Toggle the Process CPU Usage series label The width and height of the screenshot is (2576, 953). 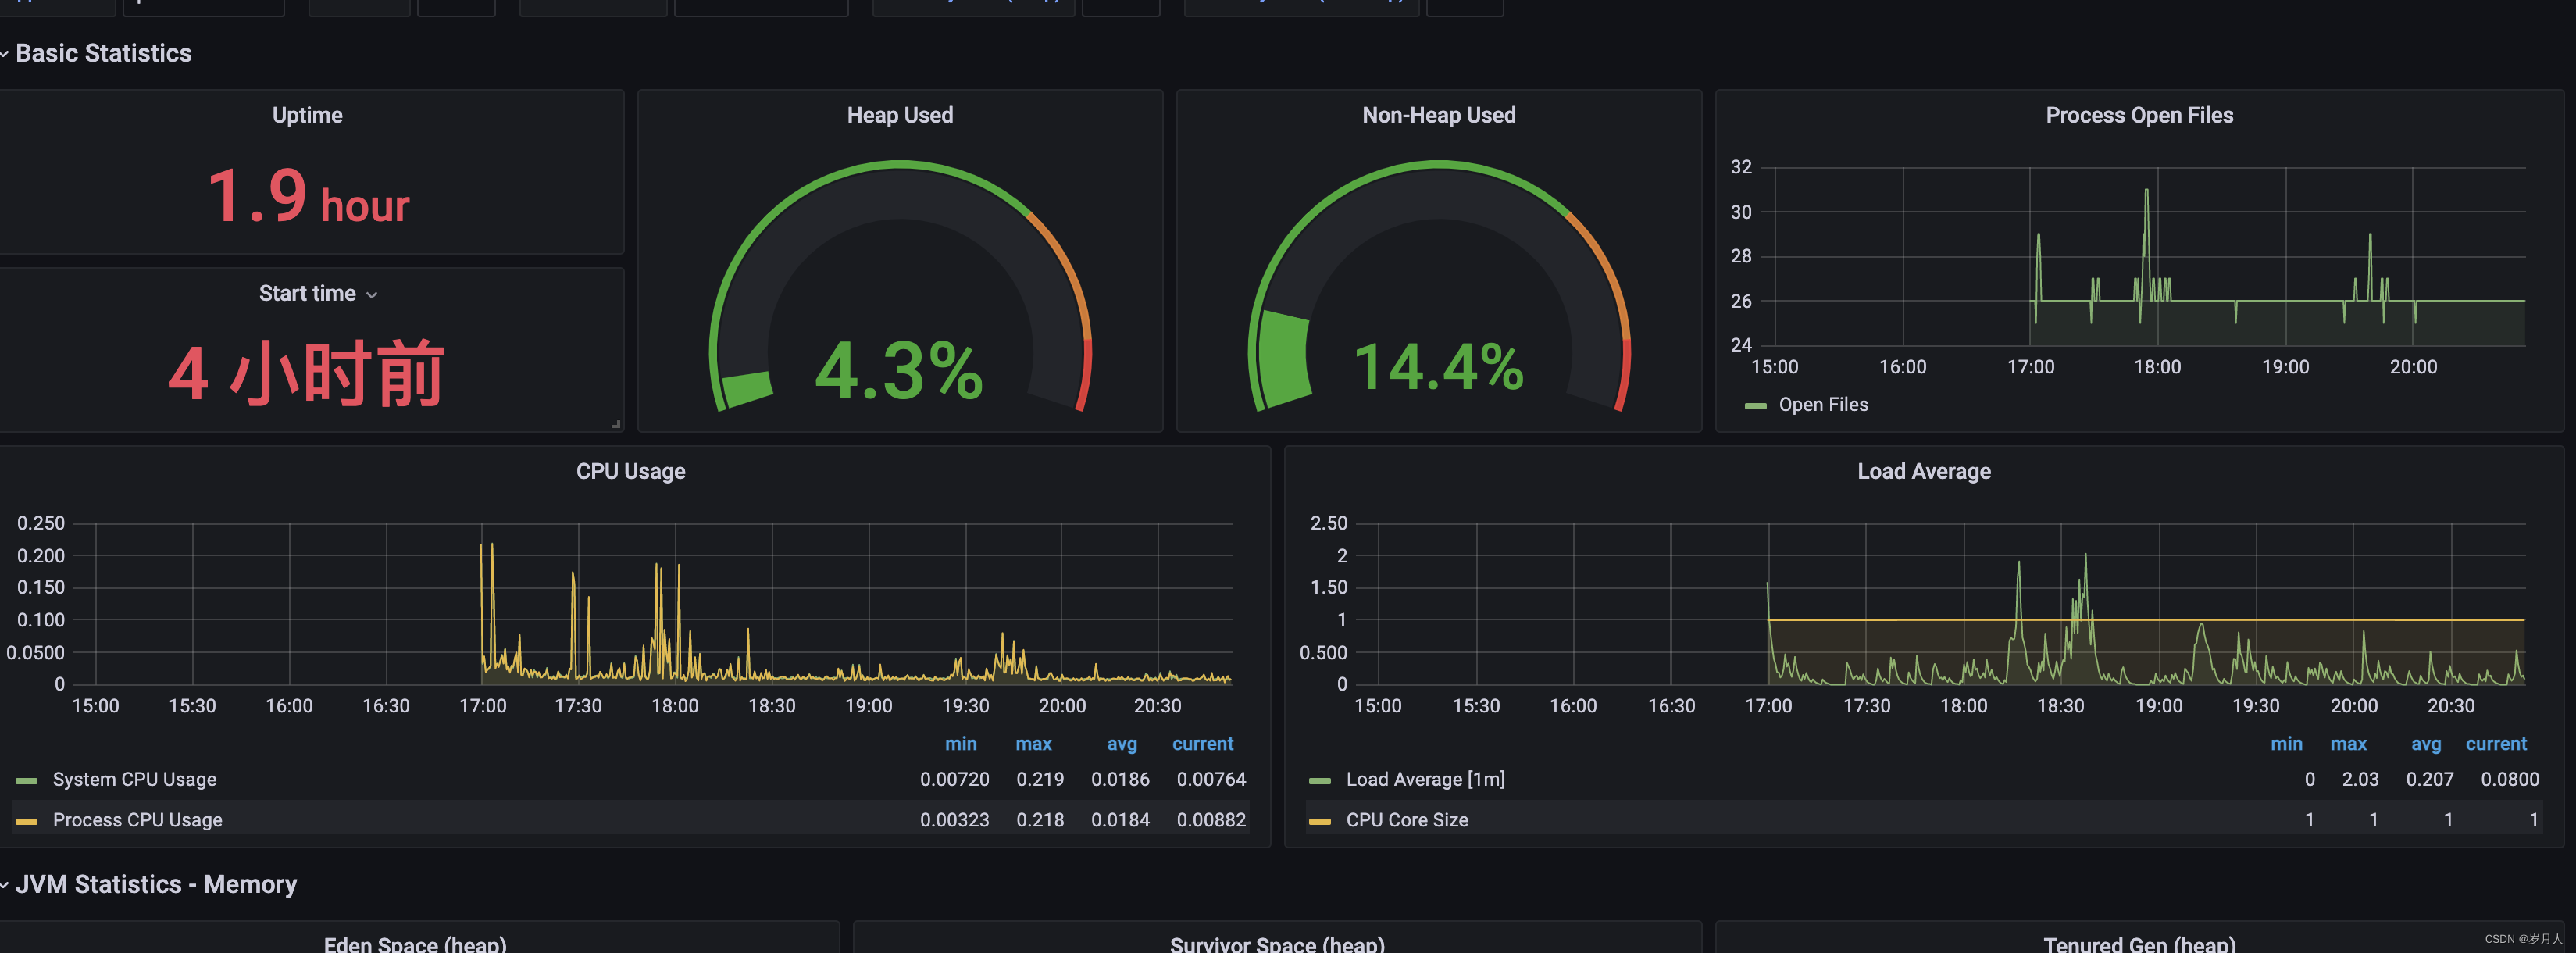137,820
